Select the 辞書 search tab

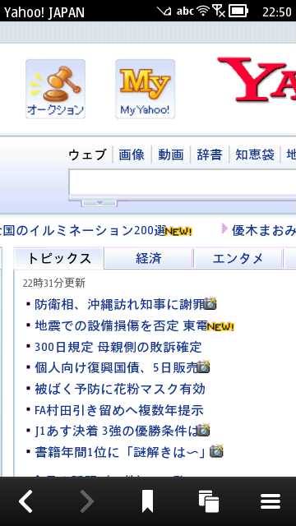point(210,155)
